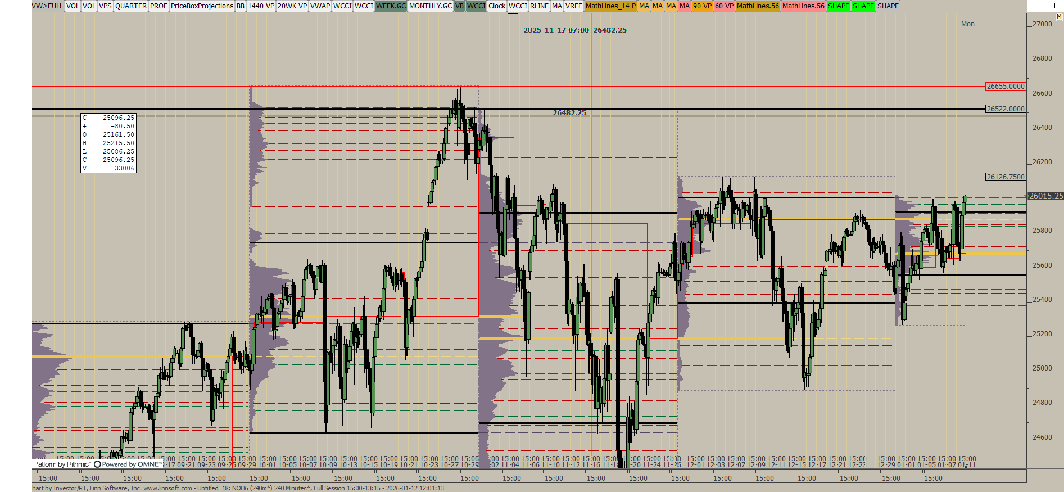Screen dimensions: 1064x492
Task: Open the MONTHLY.GC button
Action: click(x=430, y=6)
